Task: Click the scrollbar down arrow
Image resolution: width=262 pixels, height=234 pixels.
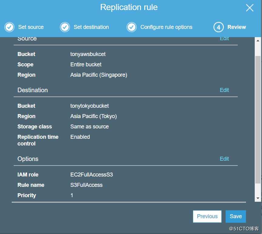Action: coord(258,198)
